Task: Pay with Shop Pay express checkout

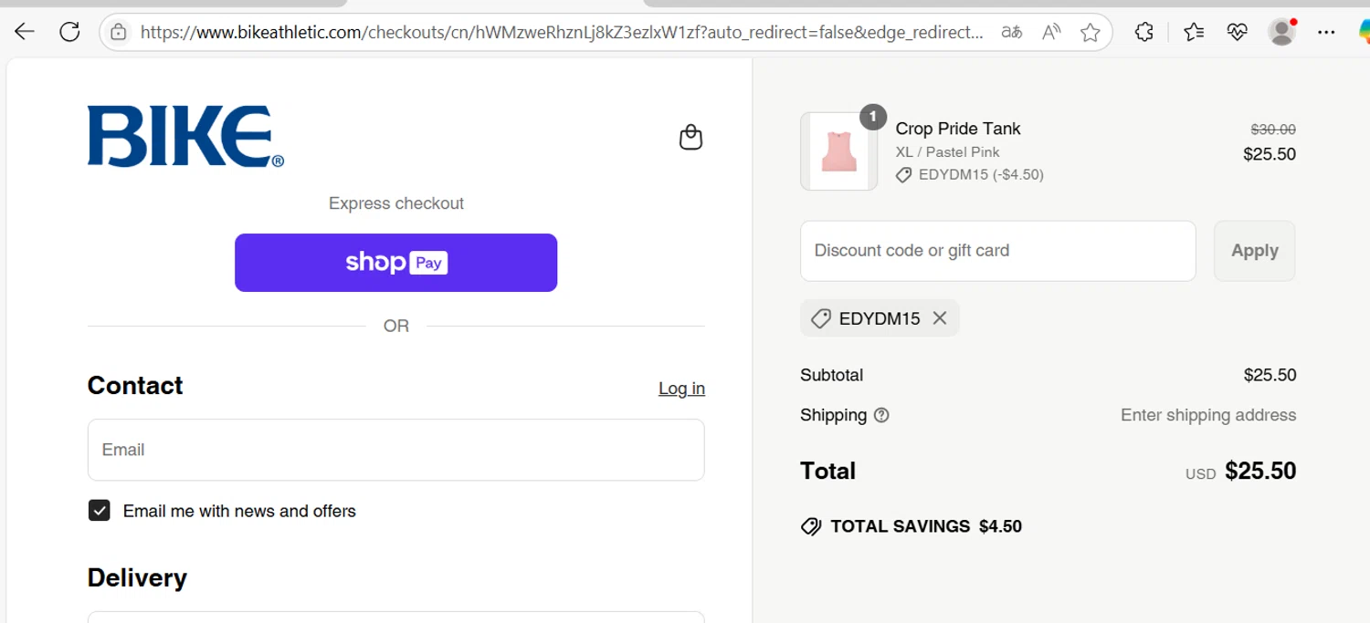Action: 396,263
